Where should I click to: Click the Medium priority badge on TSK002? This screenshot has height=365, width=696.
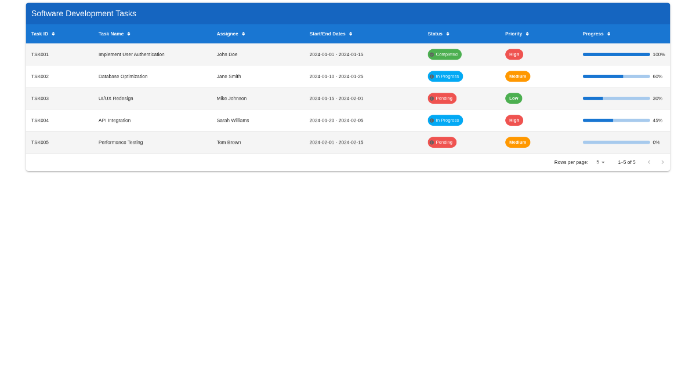tap(517, 76)
